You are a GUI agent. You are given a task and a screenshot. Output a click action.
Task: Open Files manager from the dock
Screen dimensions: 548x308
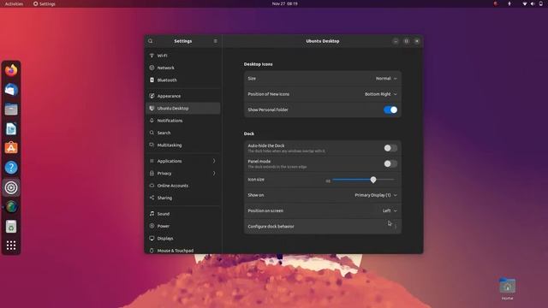(x=11, y=110)
